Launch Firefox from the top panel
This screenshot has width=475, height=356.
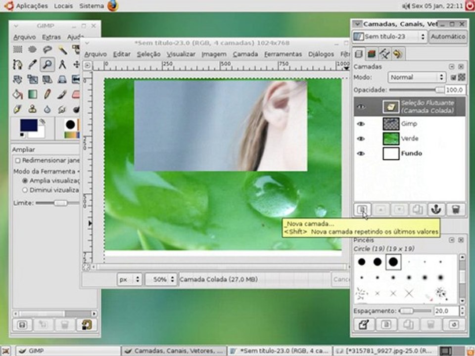point(113,6)
